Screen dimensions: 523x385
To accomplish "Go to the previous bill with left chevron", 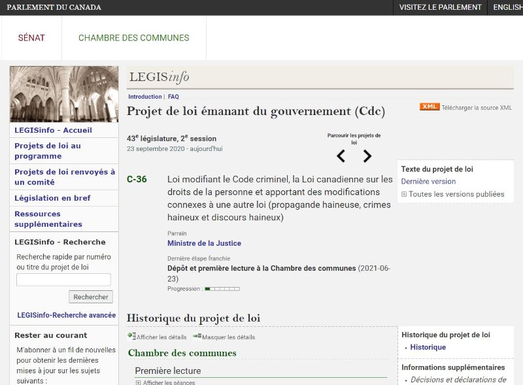I will click(x=341, y=156).
